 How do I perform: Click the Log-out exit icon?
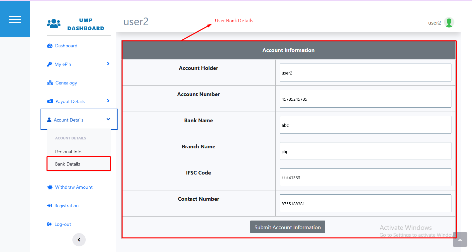50,224
